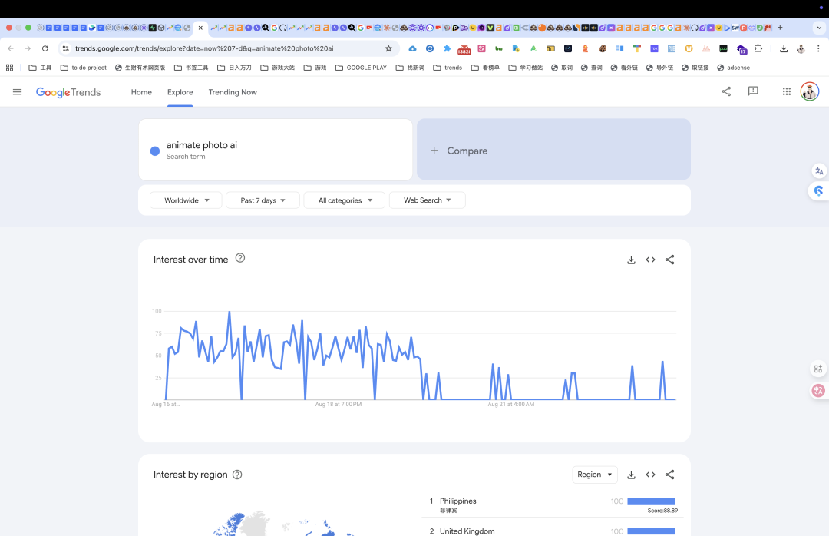829x536 pixels.
Task: Click the blue term color dot
Action: pos(155,151)
